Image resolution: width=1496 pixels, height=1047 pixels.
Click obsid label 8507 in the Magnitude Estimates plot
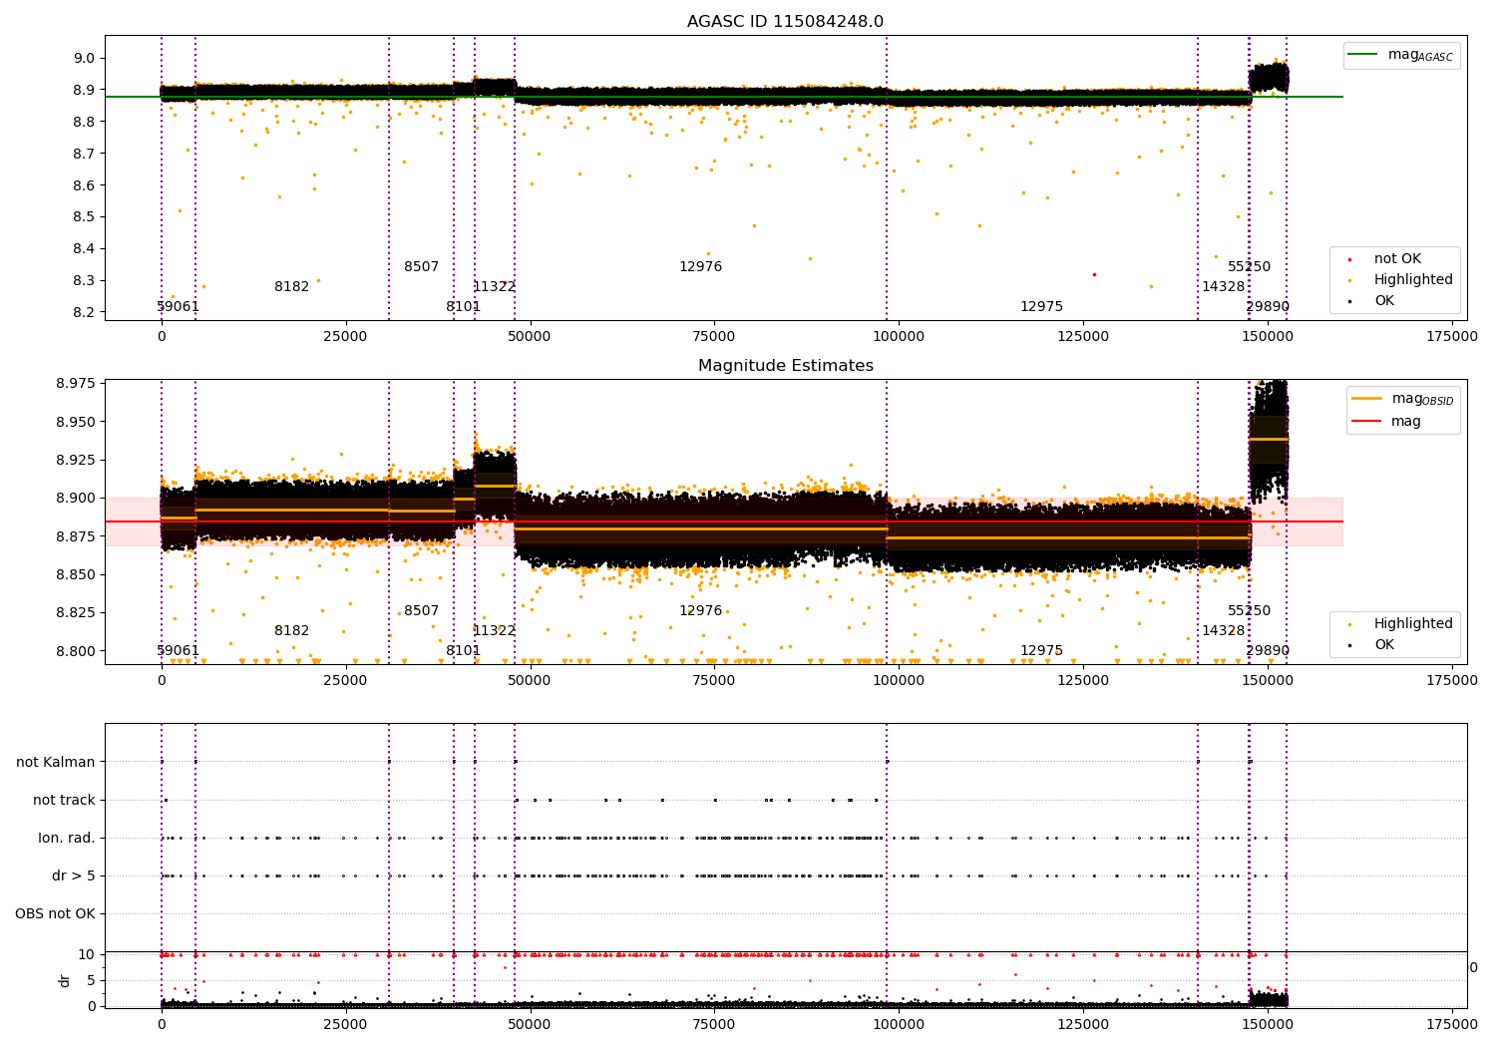pyautogui.click(x=421, y=611)
